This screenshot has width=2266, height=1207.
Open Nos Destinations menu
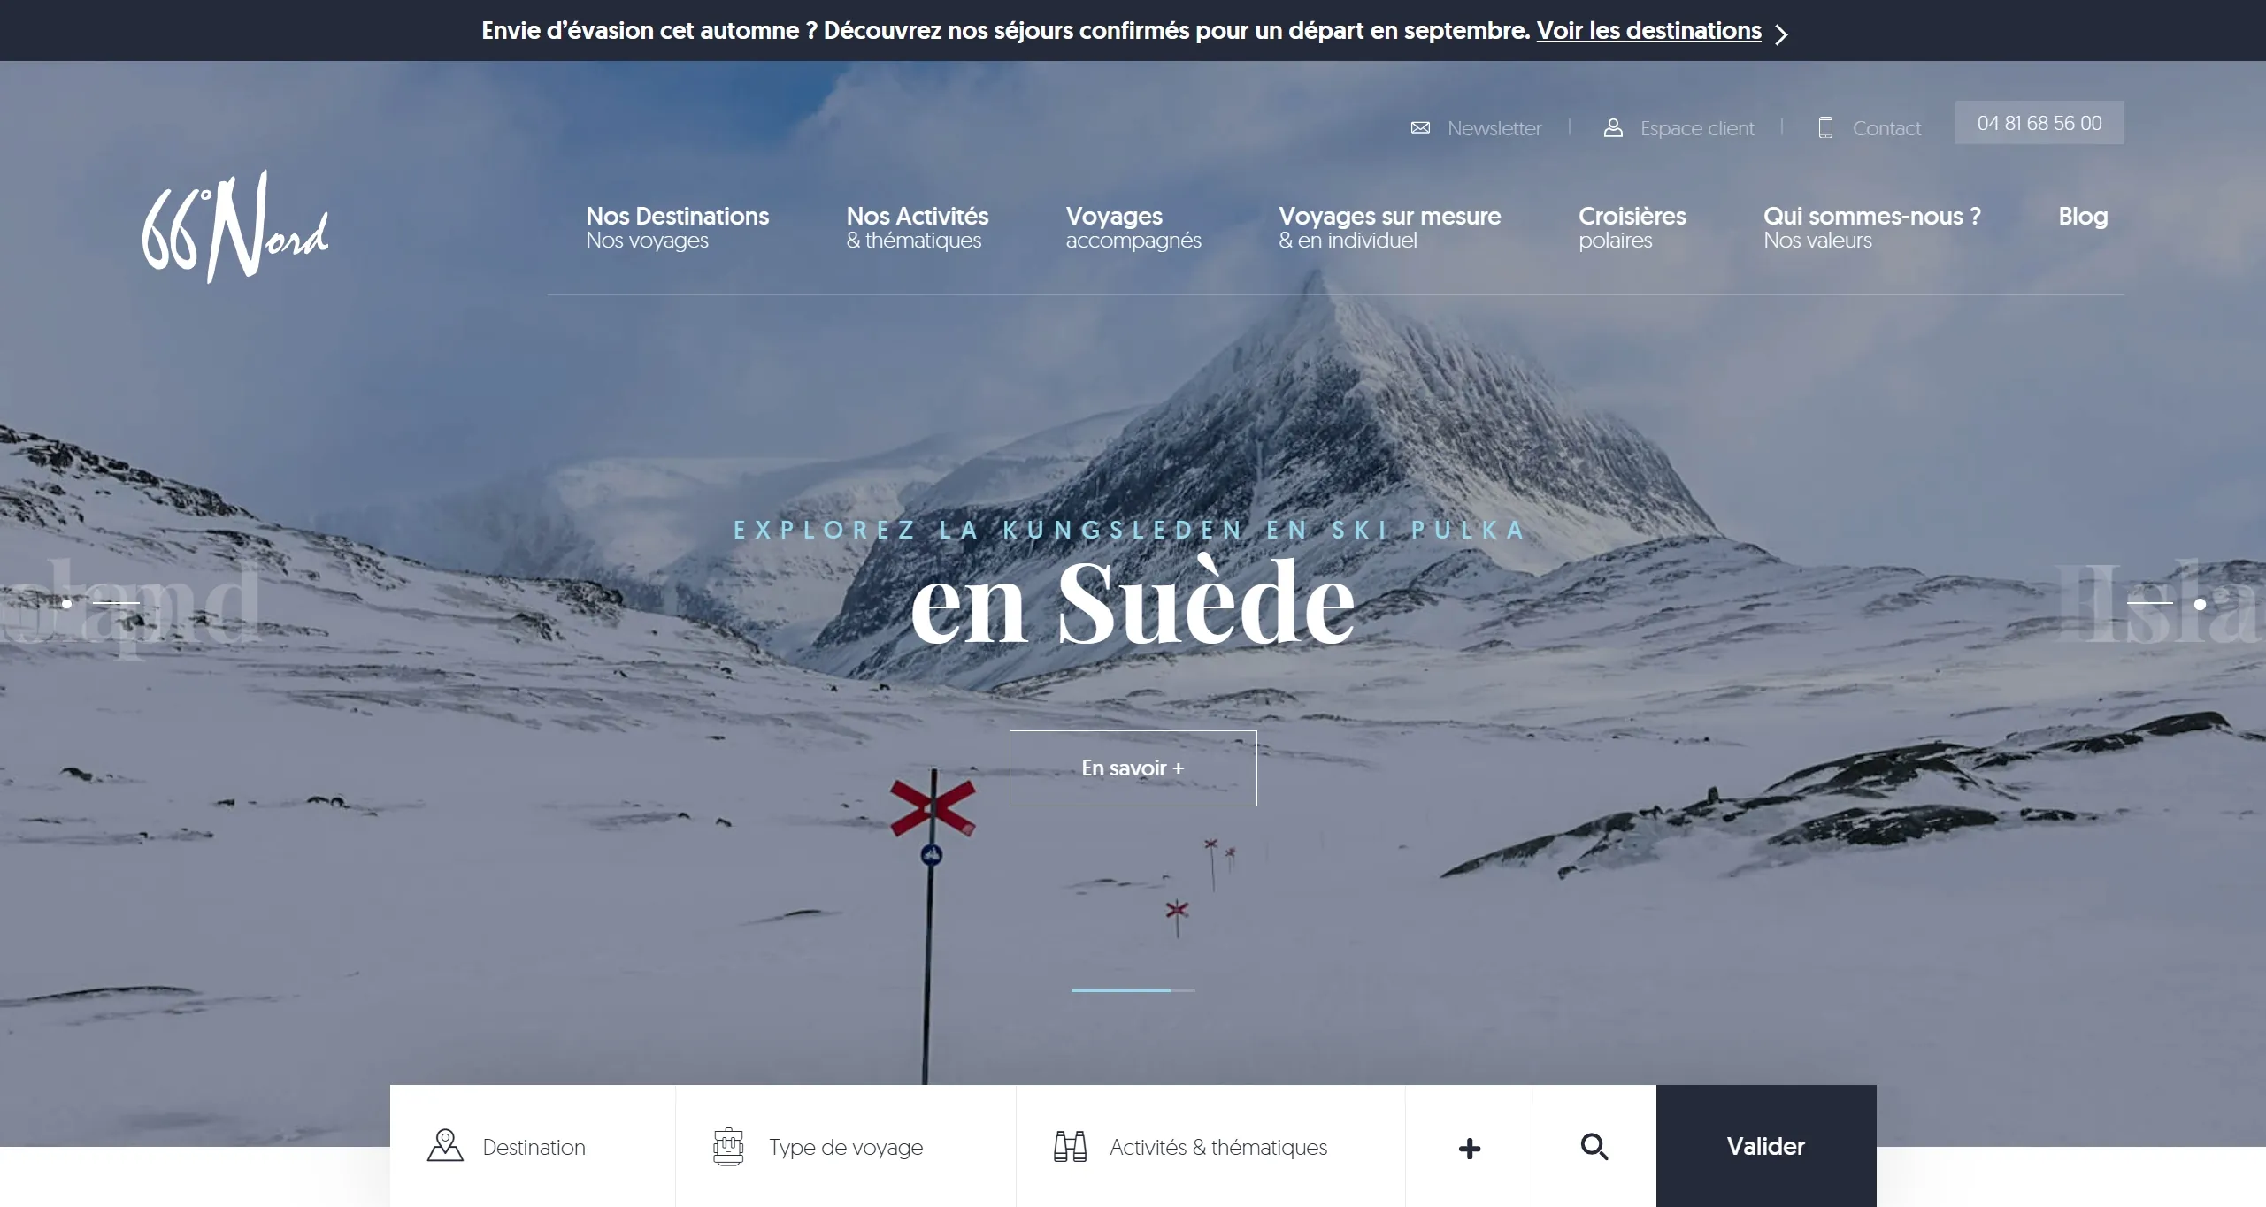677,227
